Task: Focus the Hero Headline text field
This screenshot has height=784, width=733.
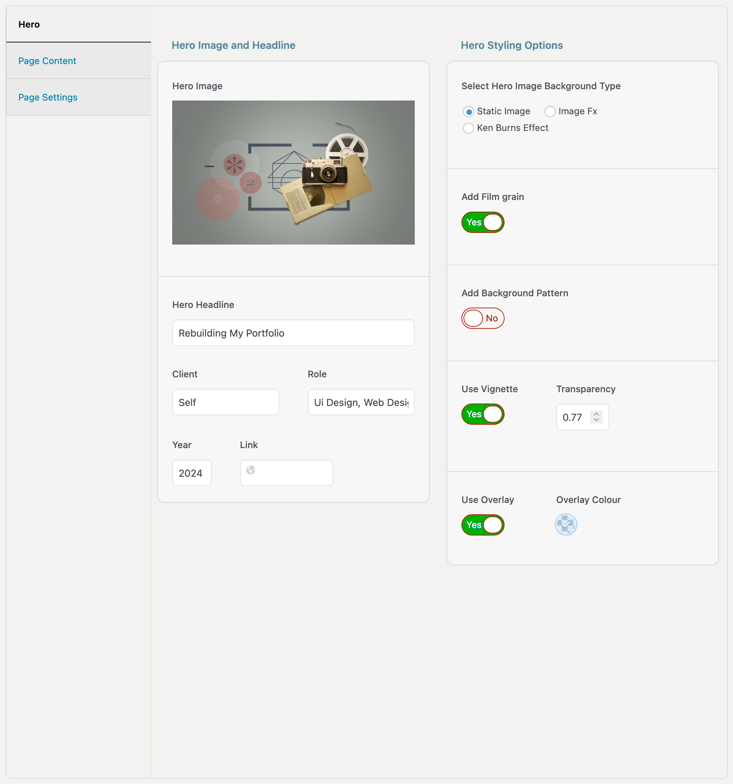Action: coord(293,333)
